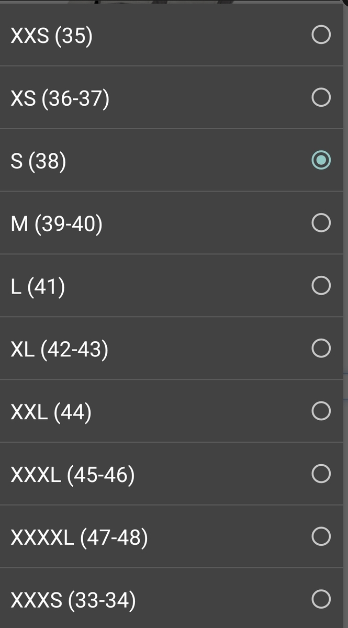Tap the XXXL (45-46) size label
The image size is (348, 628).
(72, 475)
